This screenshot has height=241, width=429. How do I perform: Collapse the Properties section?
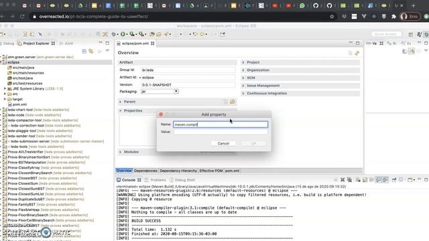(121, 110)
